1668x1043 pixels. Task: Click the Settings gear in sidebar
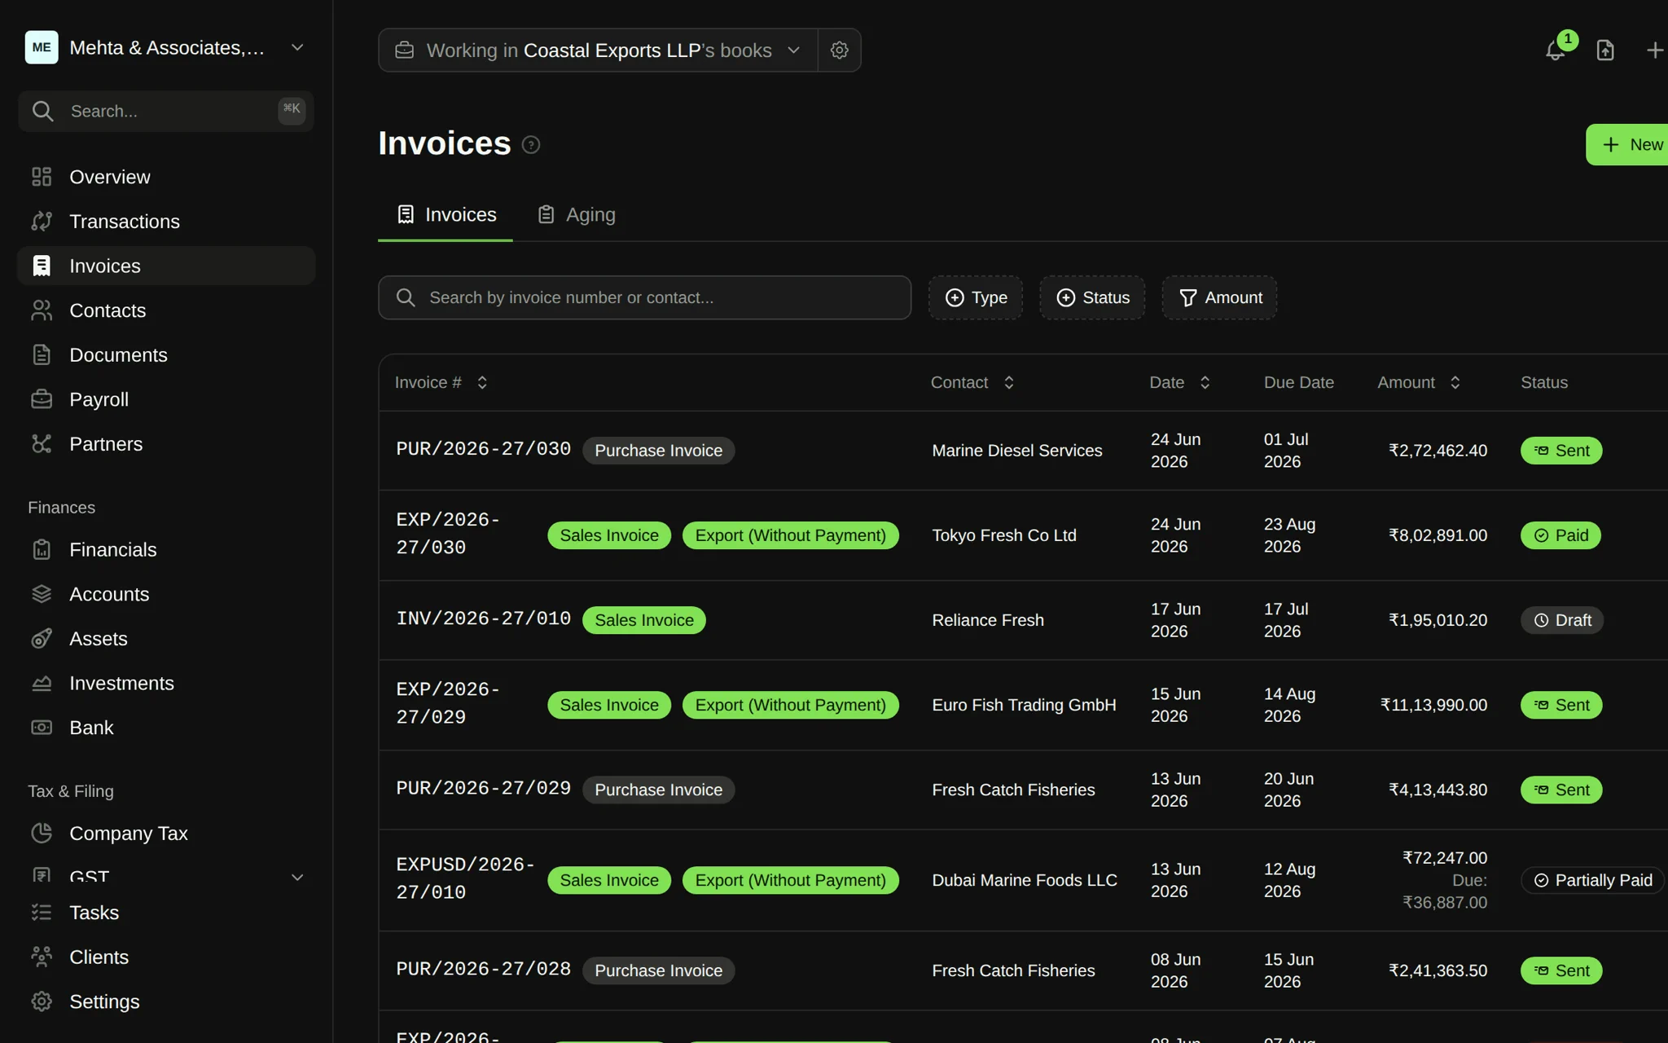point(42,1001)
